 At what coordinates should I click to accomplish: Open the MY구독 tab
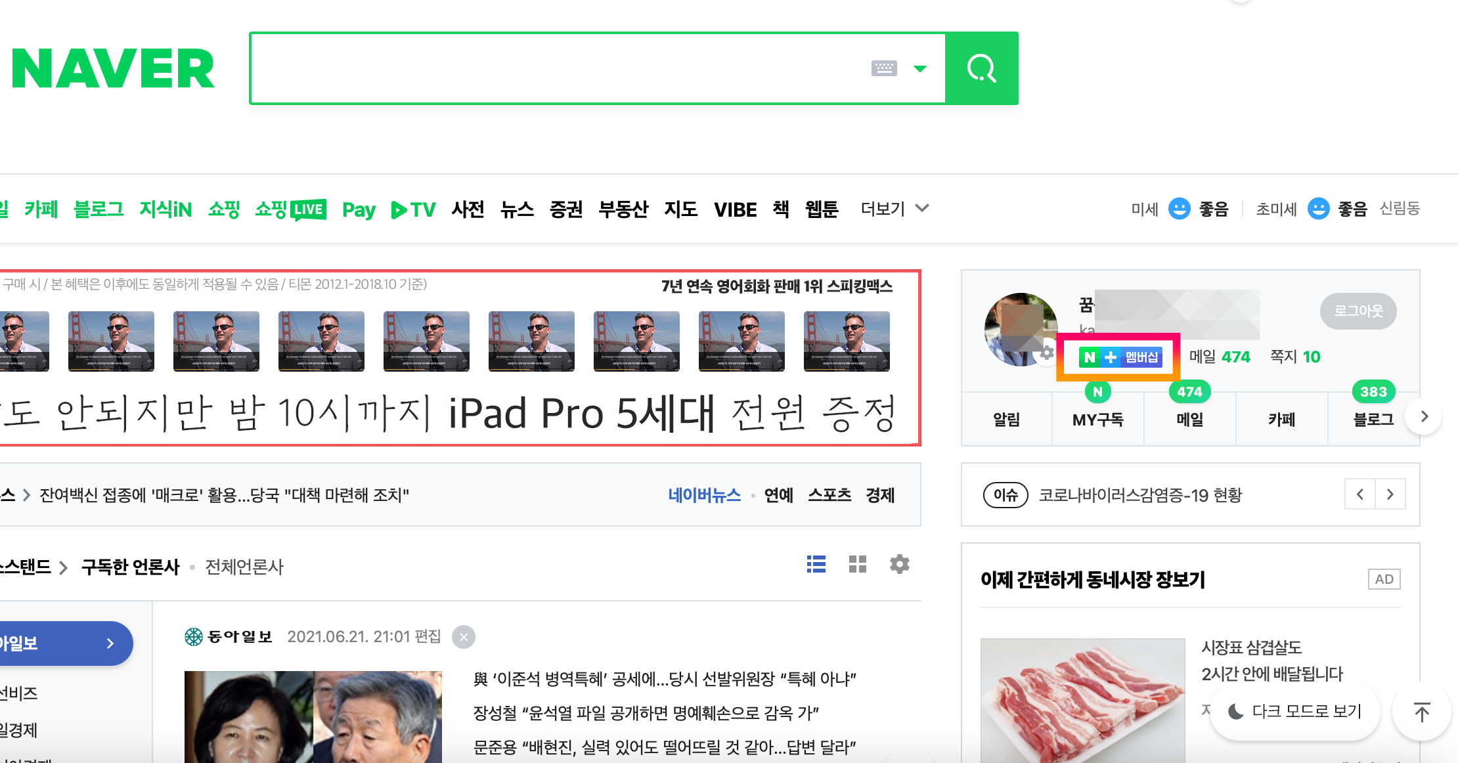point(1098,419)
